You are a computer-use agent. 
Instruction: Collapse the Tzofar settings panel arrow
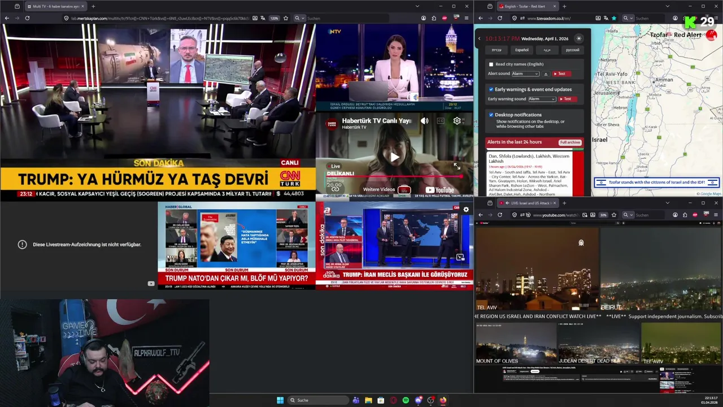(480, 38)
